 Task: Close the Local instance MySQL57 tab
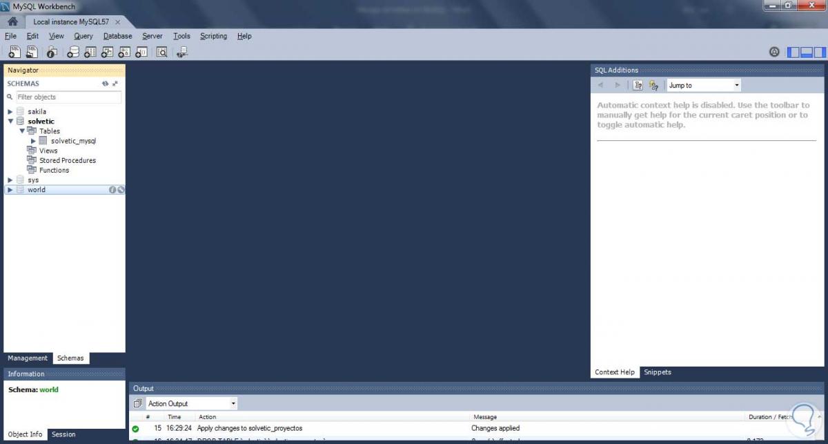pyautogui.click(x=118, y=22)
